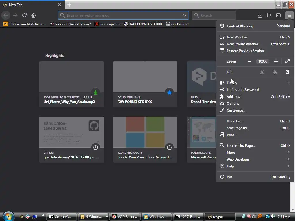The width and height of the screenshot is (295, 221).
Task: Choose Find in This Page...
Action: 255,145
